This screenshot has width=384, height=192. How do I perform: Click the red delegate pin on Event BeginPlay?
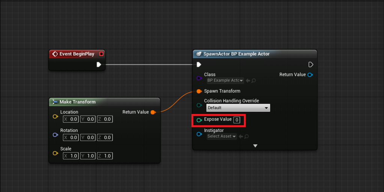point(101,54)
